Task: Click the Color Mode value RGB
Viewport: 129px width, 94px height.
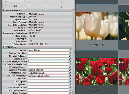Action: 30,41
